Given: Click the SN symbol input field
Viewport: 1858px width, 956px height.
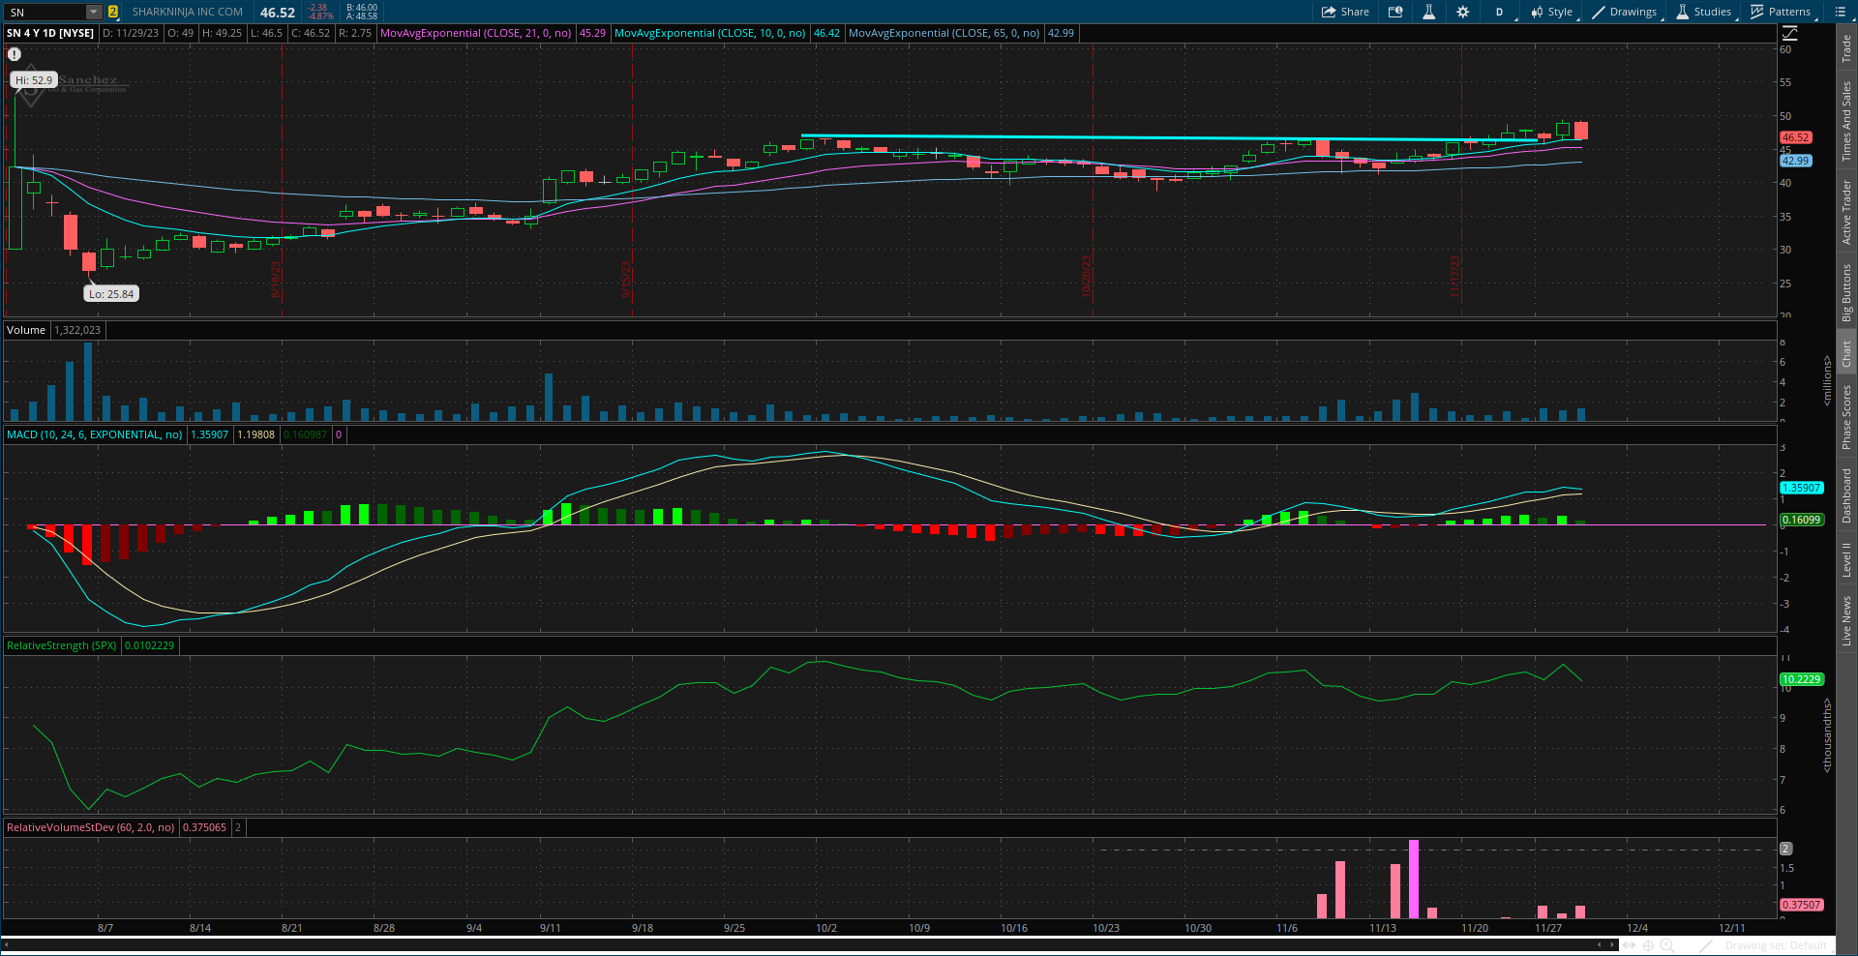Looking at the screenshot, I should (x=45, y=12).
